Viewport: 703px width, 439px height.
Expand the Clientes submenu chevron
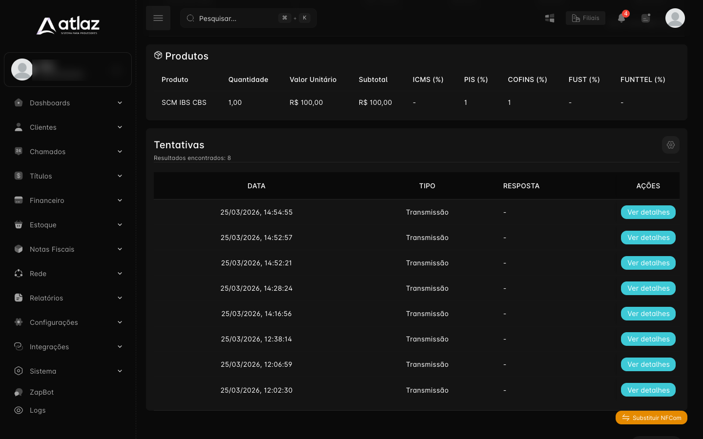click(120, 127)
